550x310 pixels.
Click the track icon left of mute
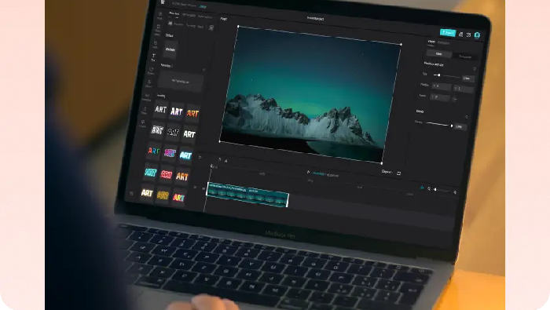pyautogui.click(x=196, y=187)
